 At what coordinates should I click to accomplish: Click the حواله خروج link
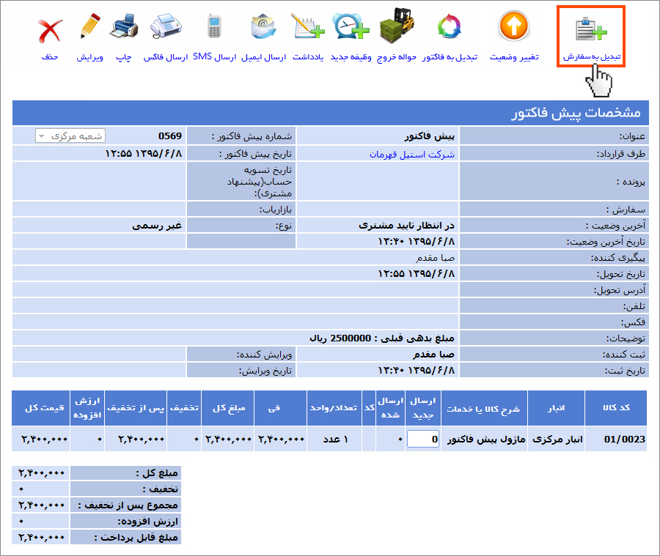397,57
